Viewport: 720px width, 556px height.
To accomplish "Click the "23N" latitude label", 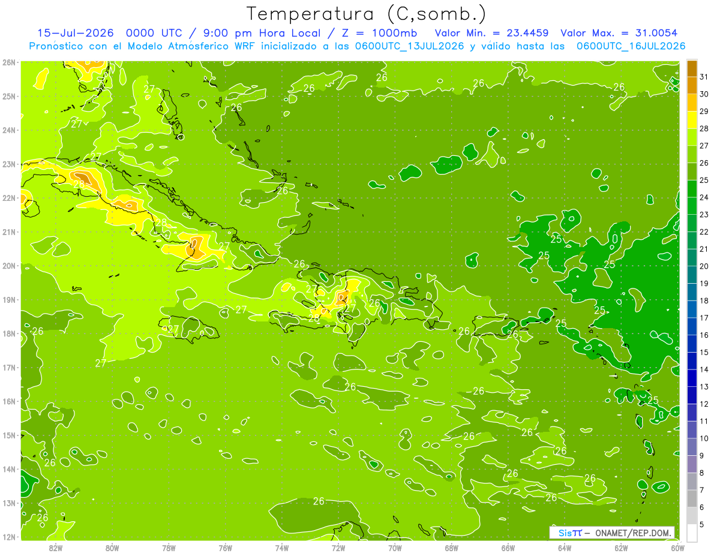I will tap(8, 164).
